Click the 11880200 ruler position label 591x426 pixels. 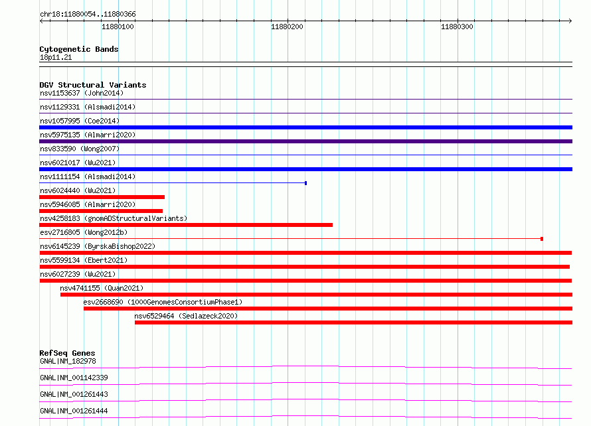(x=288, y=27)
